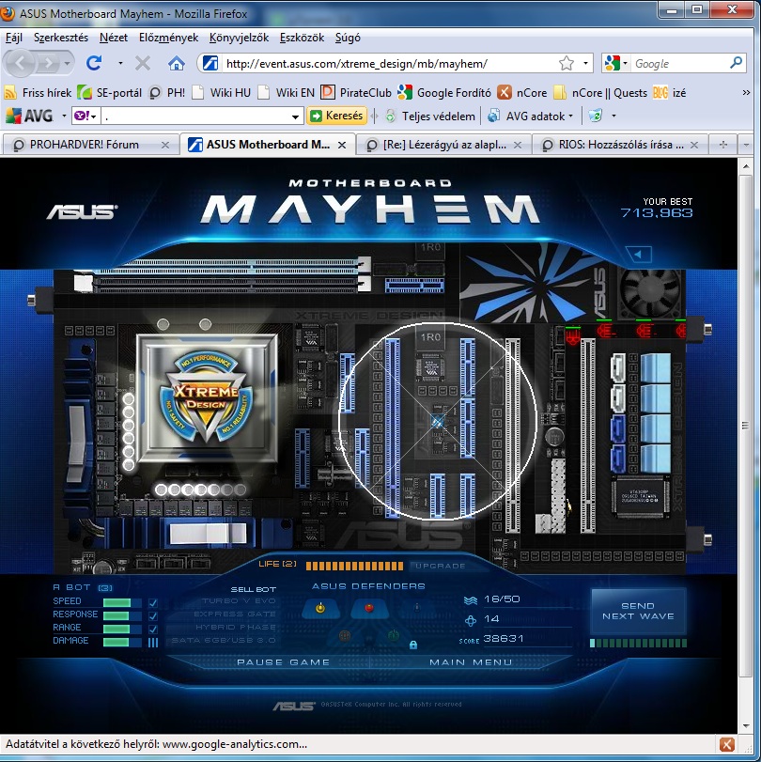List all tabs with the tab-bar arrow
The height and width of the screenshot is (762, 761).
pyautogui.click(x=746, y=145)
